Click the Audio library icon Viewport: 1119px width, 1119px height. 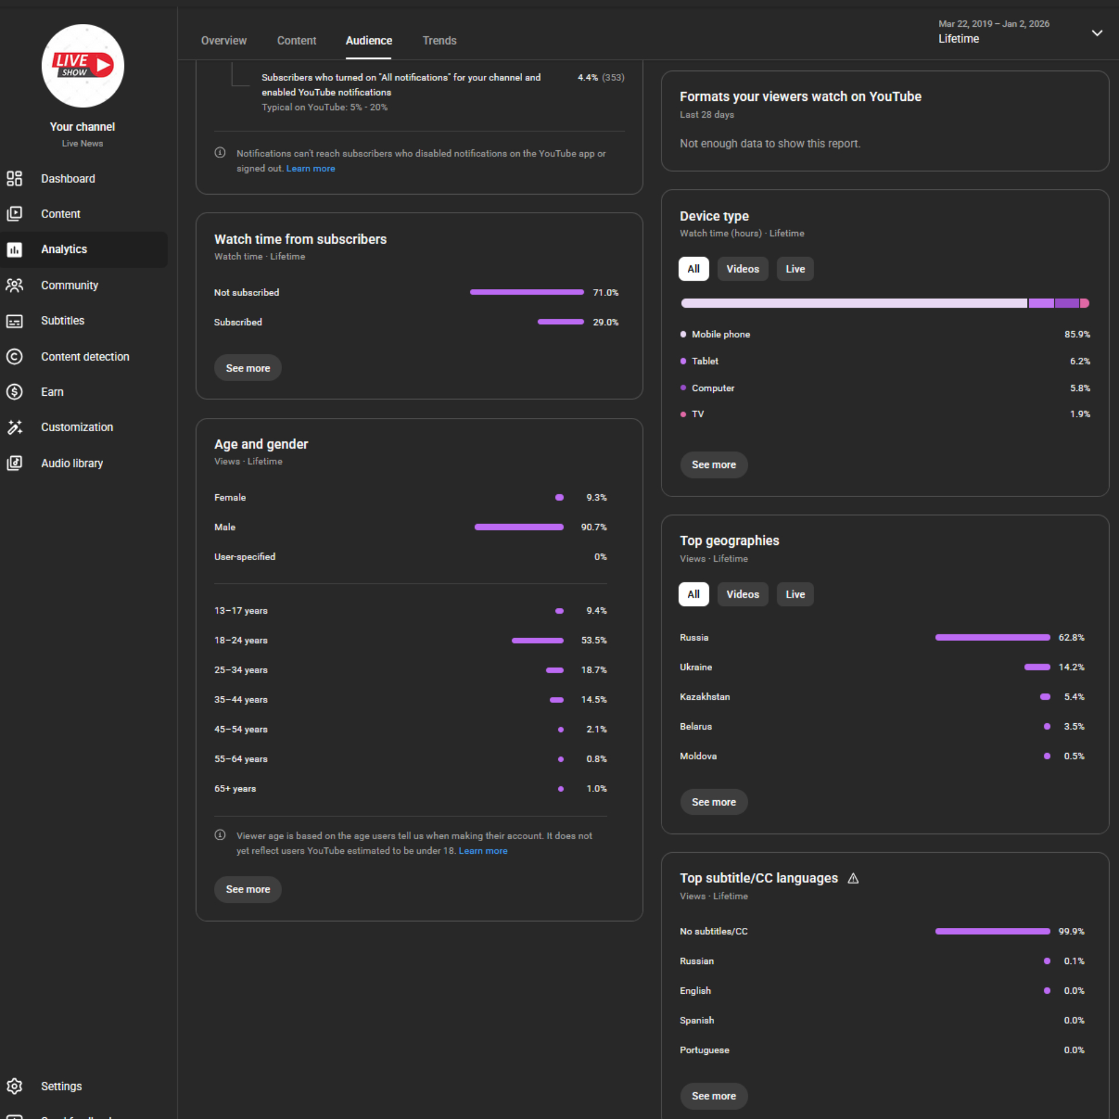[15, 463]
